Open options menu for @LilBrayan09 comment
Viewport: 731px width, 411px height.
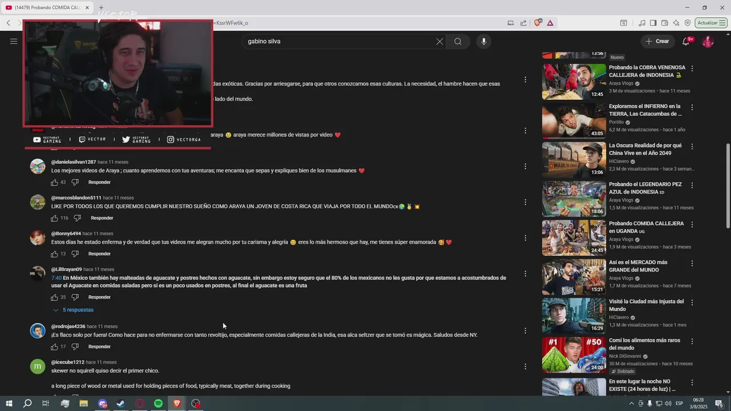tap(525, 274)
